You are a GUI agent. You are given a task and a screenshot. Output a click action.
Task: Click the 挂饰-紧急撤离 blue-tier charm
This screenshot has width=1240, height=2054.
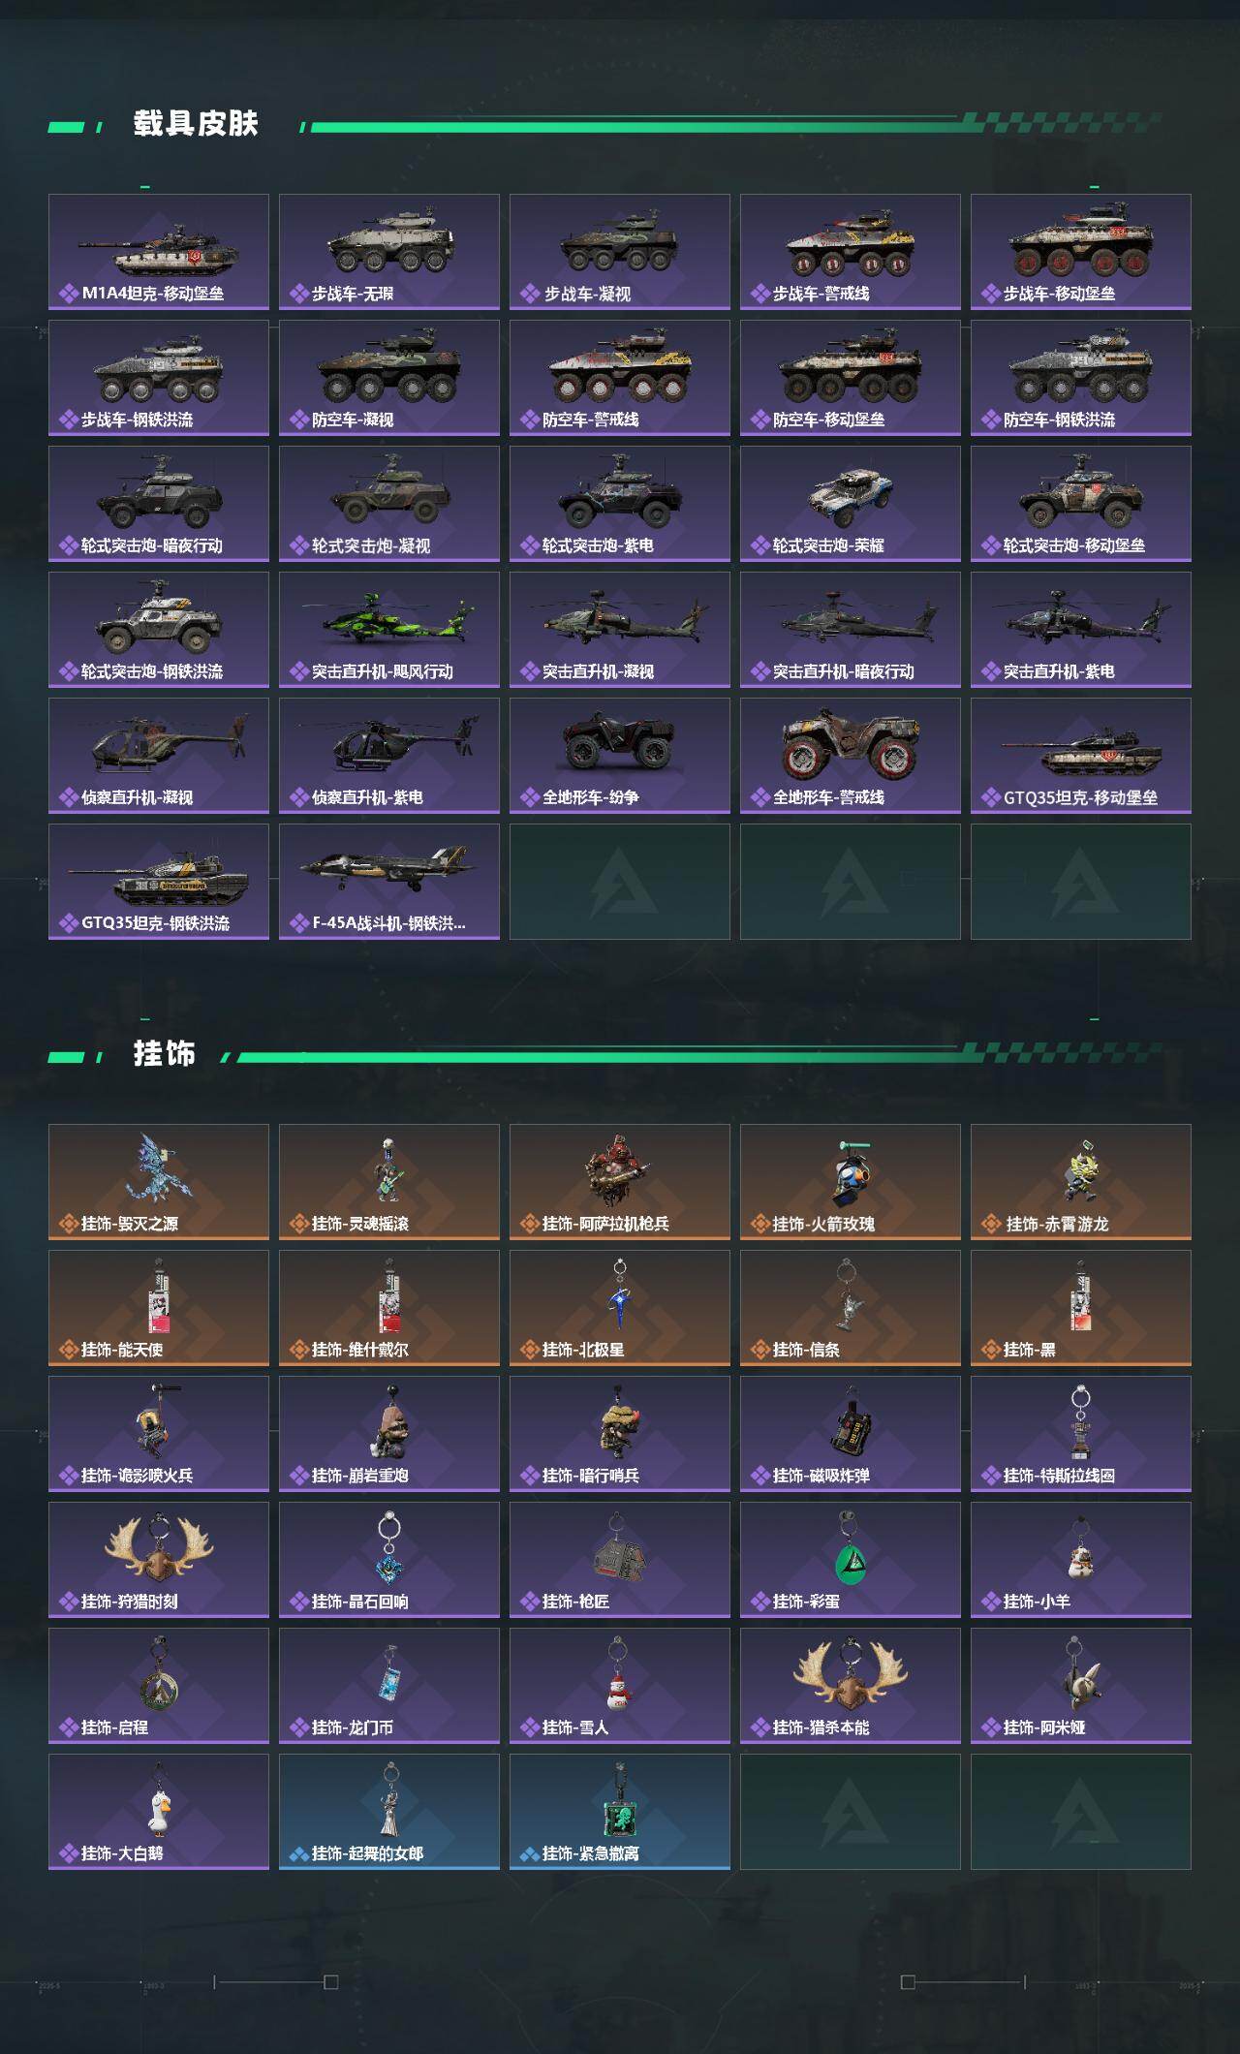coord(620,1812)
